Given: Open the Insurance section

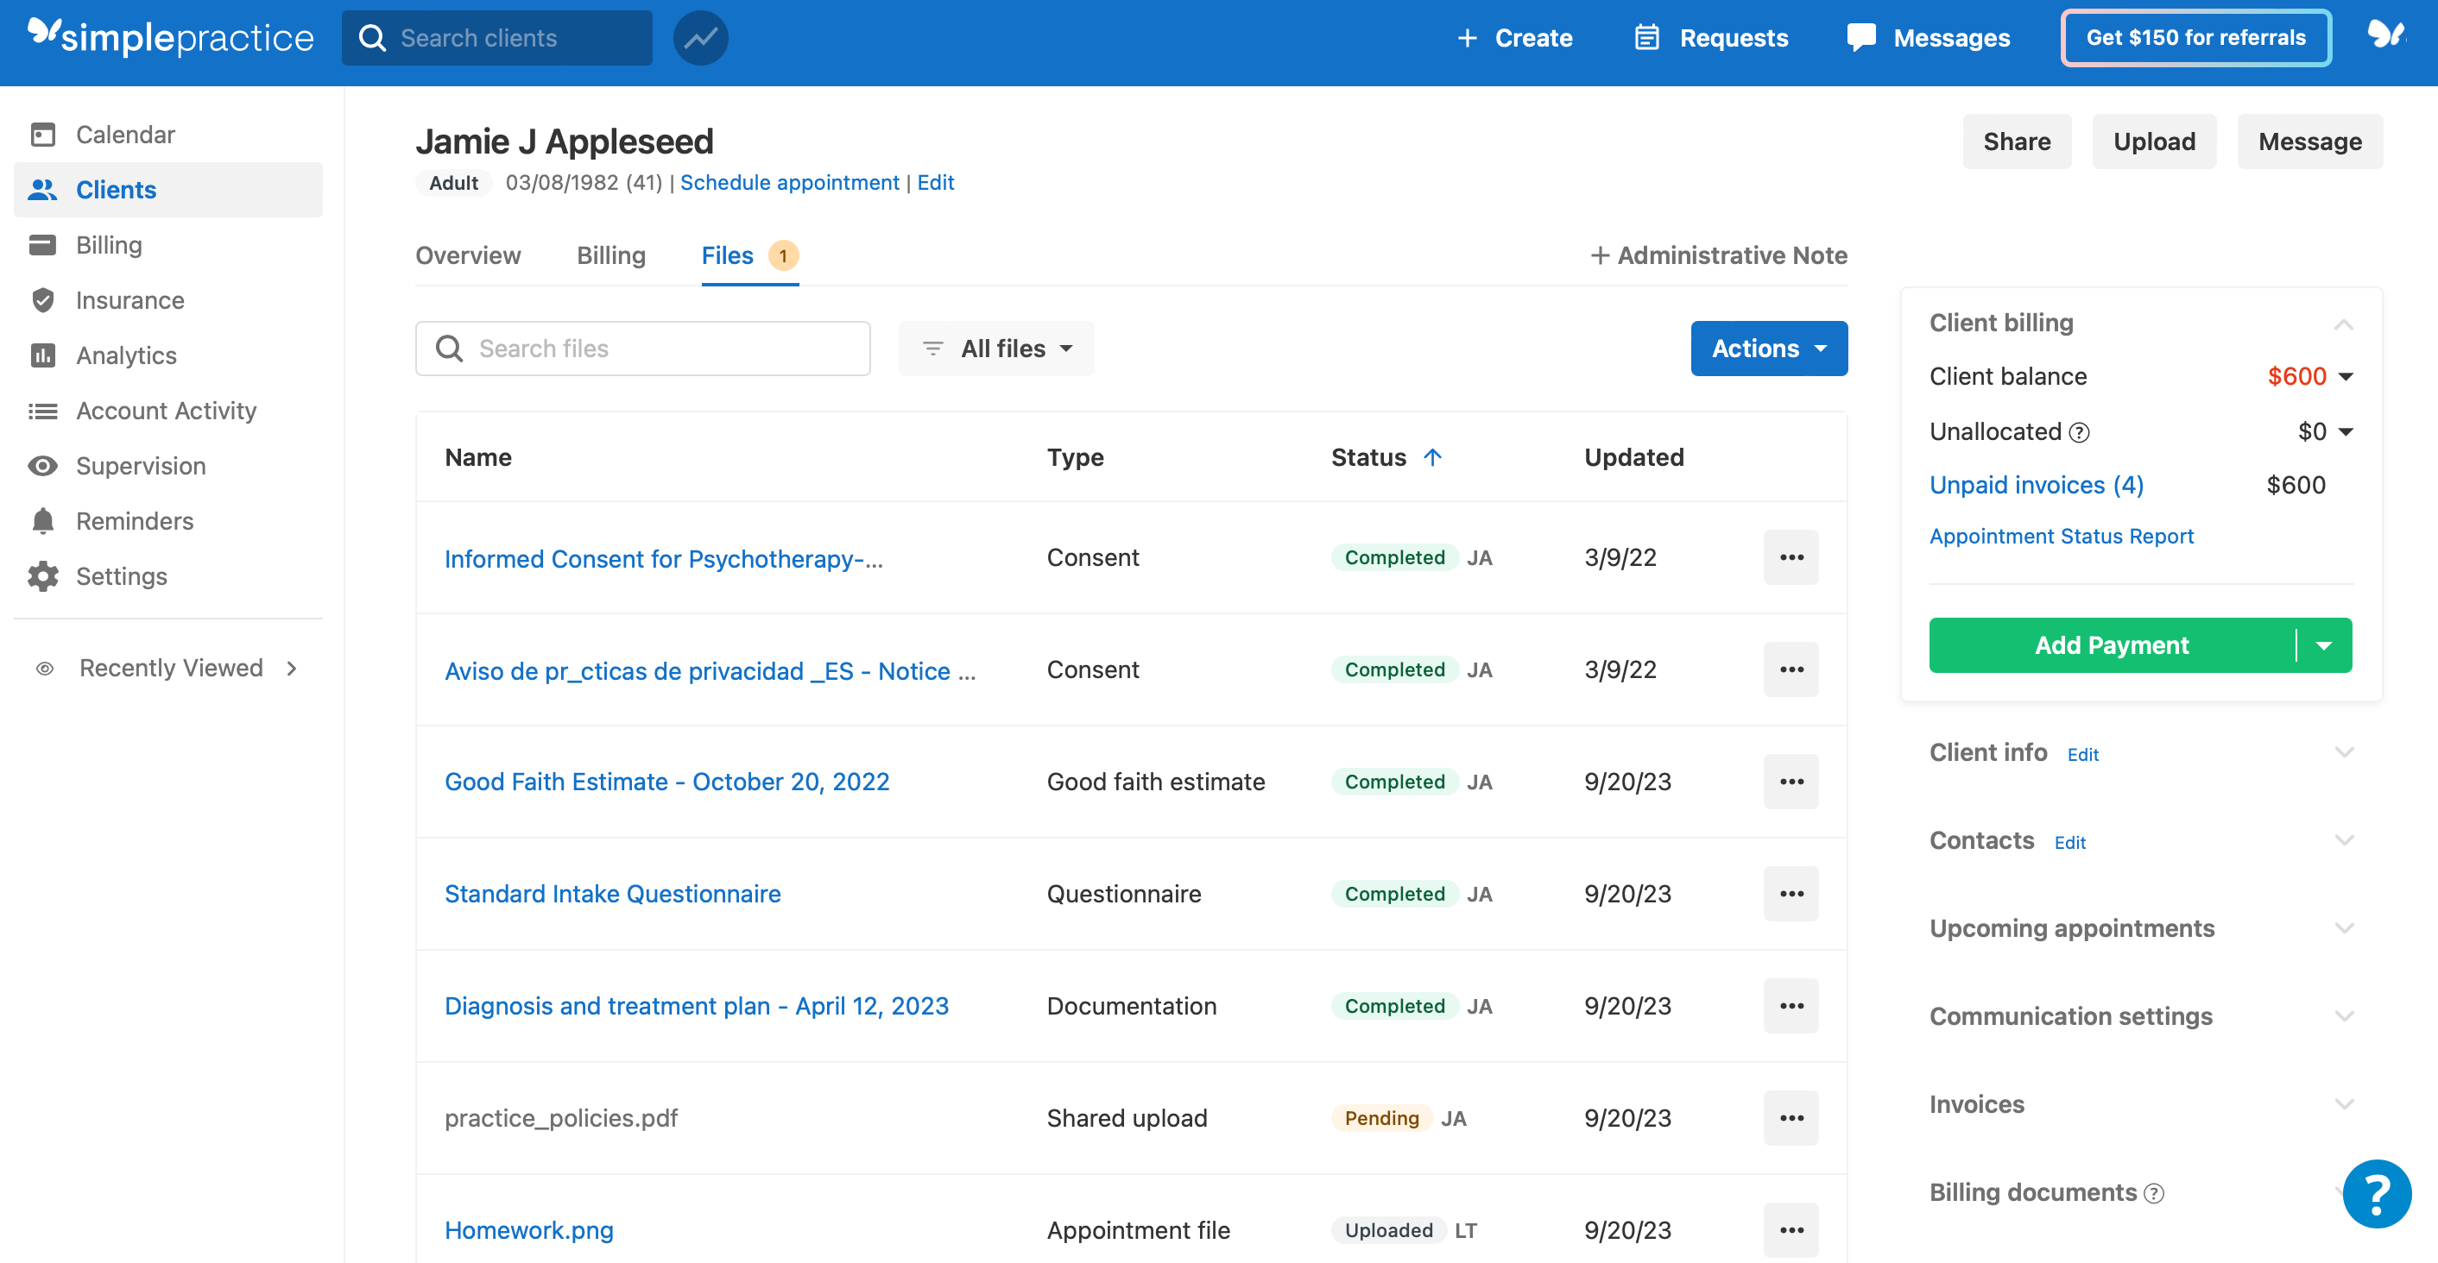Looking at the screenshot, I should [x=129, y=300].
